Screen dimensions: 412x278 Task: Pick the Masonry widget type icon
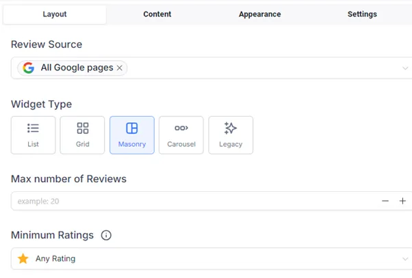[132, 128]
